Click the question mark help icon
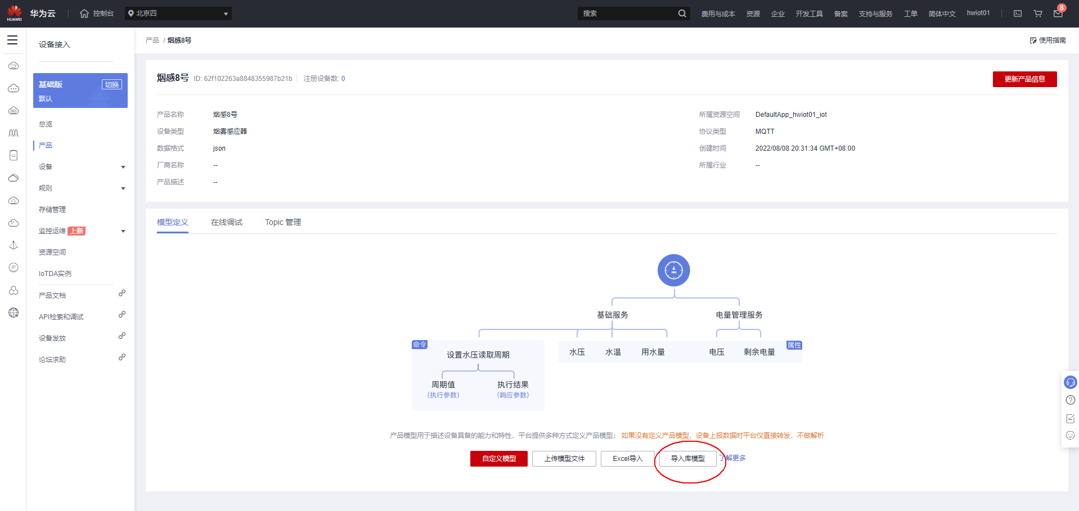This screenshot has height=511, width=1079. 1070,400
